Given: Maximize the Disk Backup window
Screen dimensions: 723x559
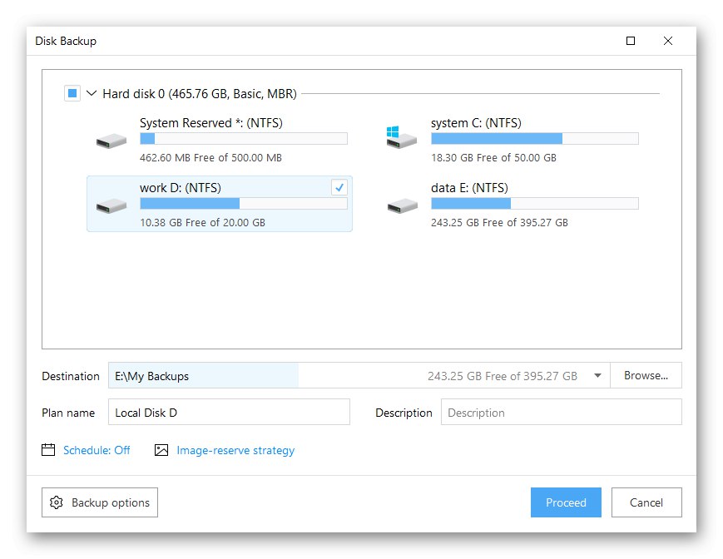Looking at the screenshot, I should click(x=631, y=41).
